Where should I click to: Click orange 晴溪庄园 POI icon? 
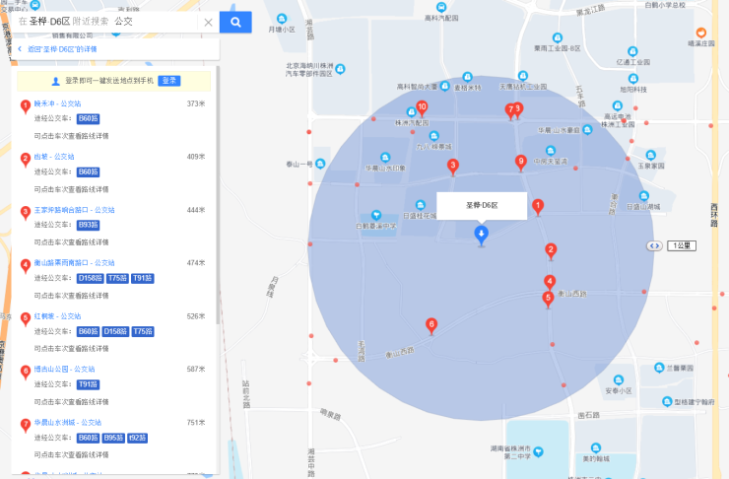701,33
